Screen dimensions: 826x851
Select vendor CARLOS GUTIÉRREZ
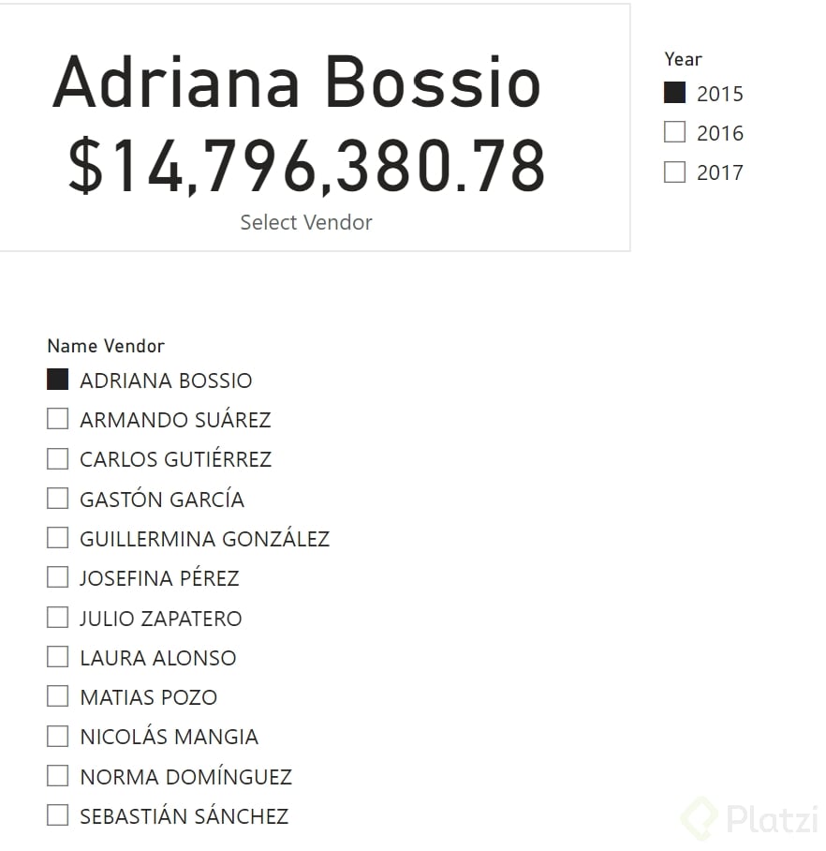click(x=58, y=458)
